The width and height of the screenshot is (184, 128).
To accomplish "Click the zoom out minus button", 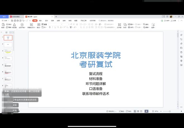I will coord(161,111).
